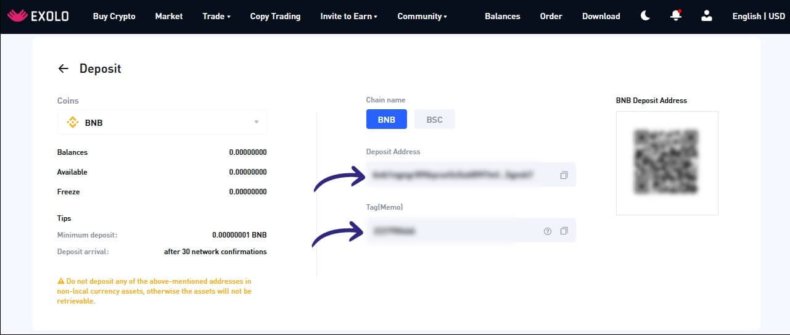This screenshot has height=335, width=790.
Task: Expand the Trade menu
Action: [x=216, y=16]
